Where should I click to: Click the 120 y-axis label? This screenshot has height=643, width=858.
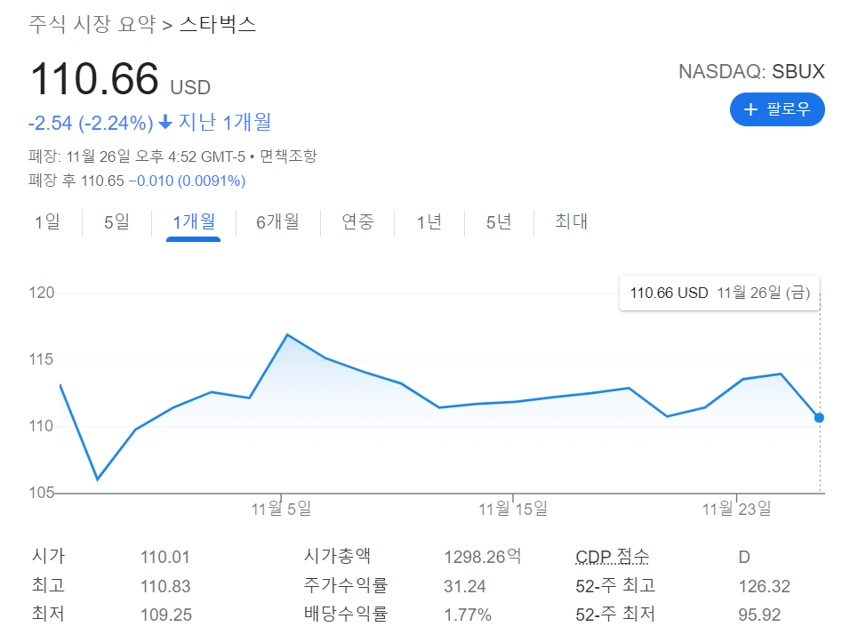[42, 293]
